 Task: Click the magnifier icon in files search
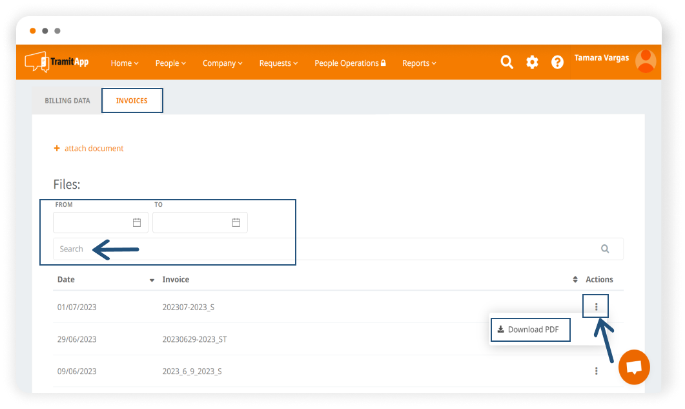point(605,249)
